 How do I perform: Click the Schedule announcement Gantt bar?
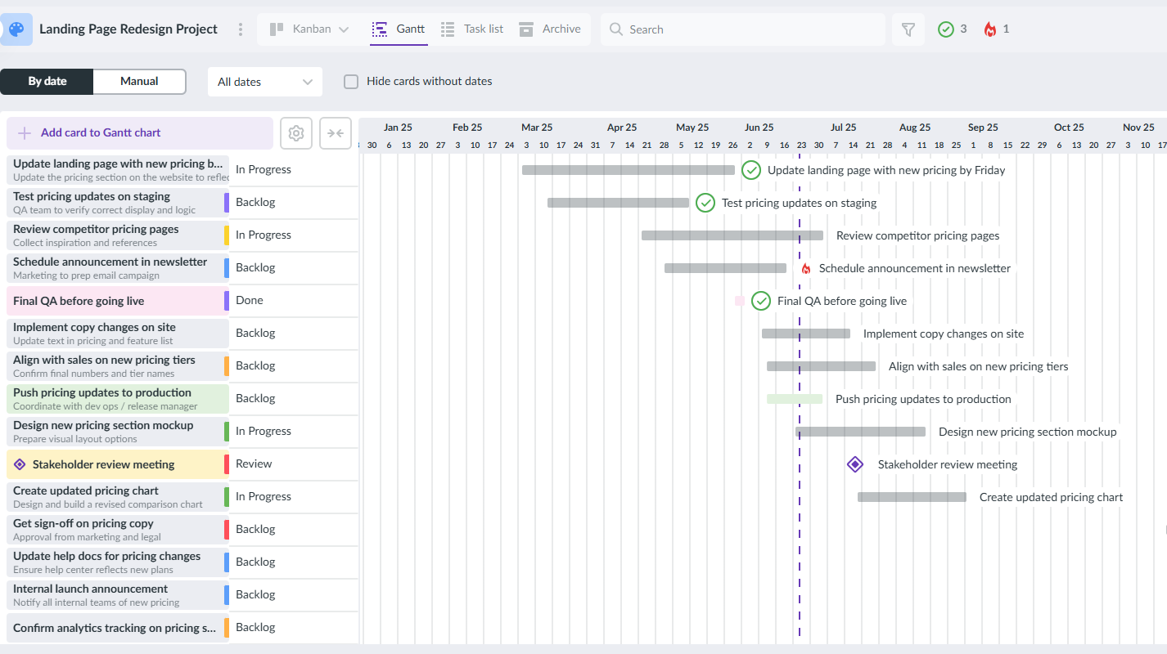click(725, 268)
